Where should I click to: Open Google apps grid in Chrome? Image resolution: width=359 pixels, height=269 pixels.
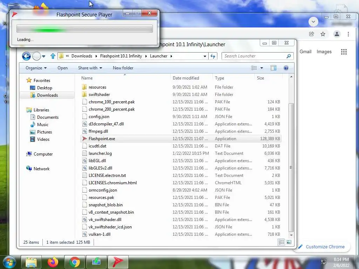pyautogui.click(x=344, y=52)
